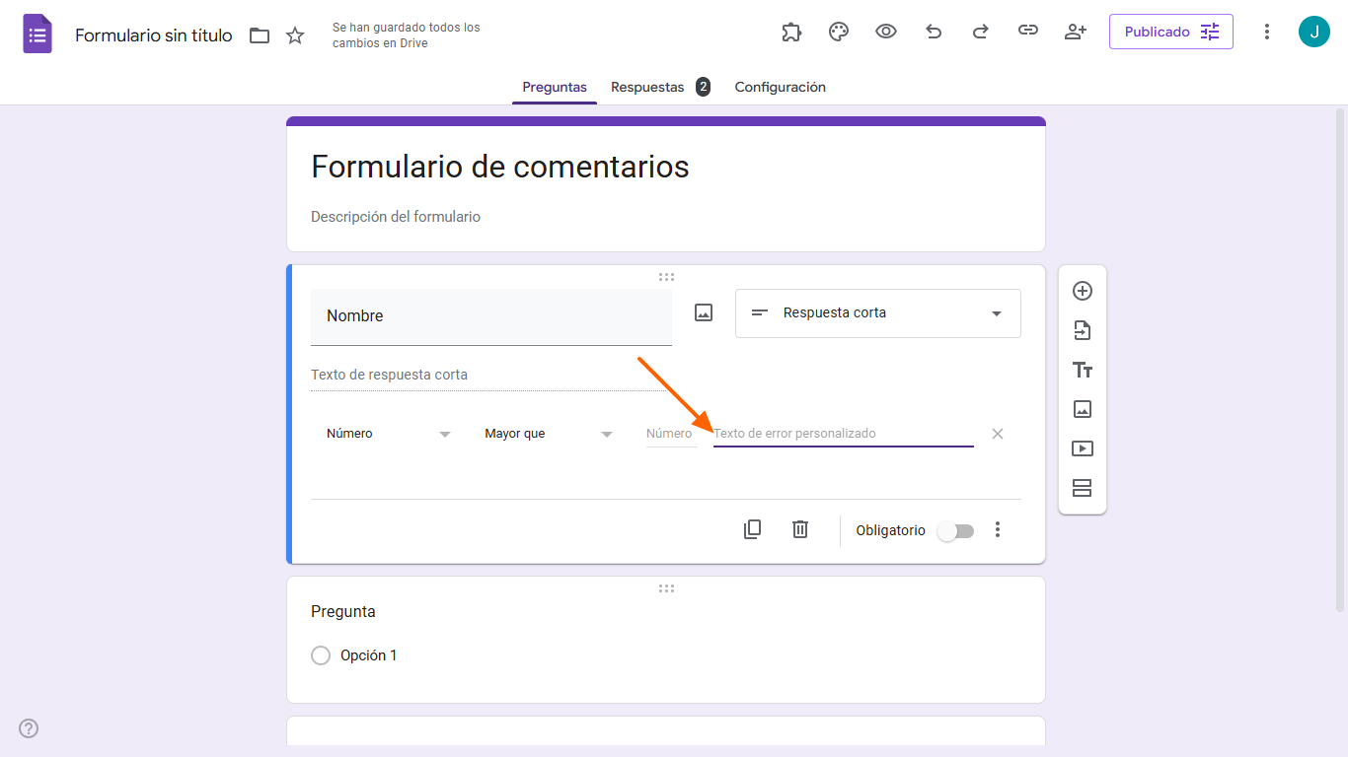The image size is (1348, 757).
Task: Enable the Obligatorio toggle
Action: 954,530
